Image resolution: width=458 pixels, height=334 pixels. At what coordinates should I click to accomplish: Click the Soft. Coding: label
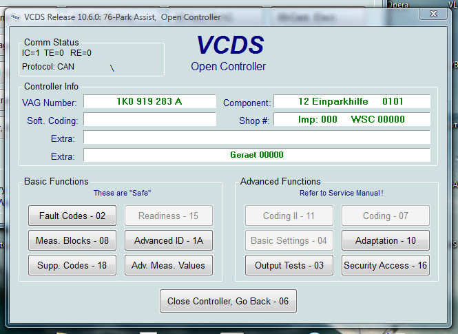pyautogui.click(x=52, y=121)
